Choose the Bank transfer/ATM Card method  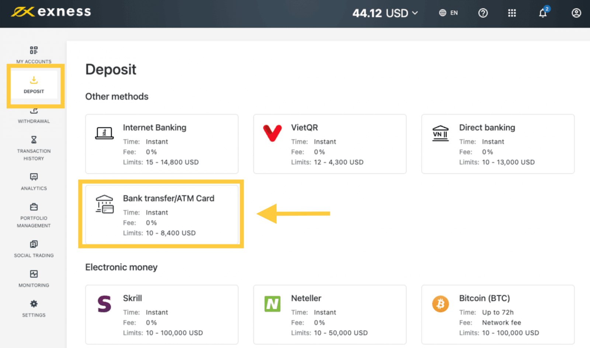pyautogui.click(x=162, y=215)
